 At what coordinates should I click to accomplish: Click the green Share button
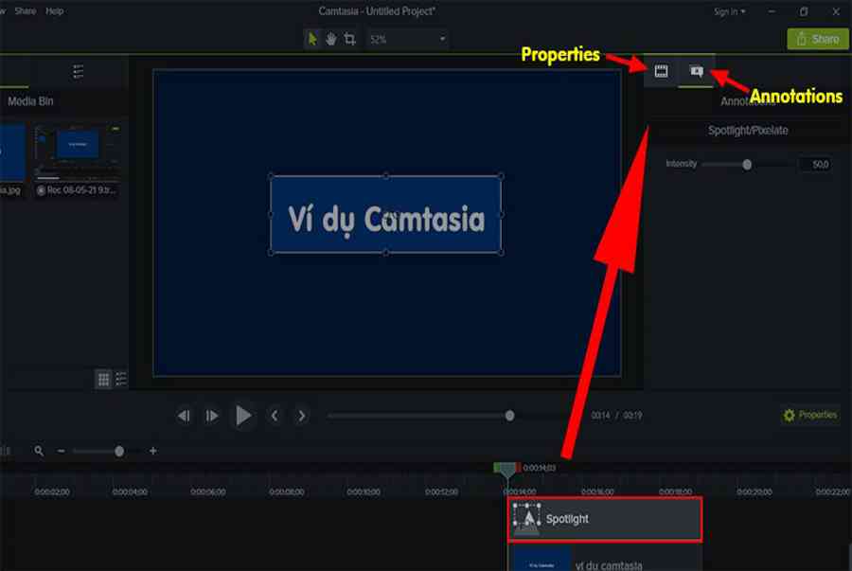pos(818,39)
